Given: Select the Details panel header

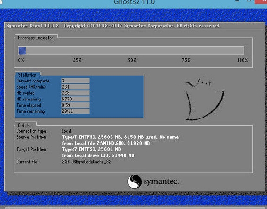Looking at the screenshot, I should point(25,125).
